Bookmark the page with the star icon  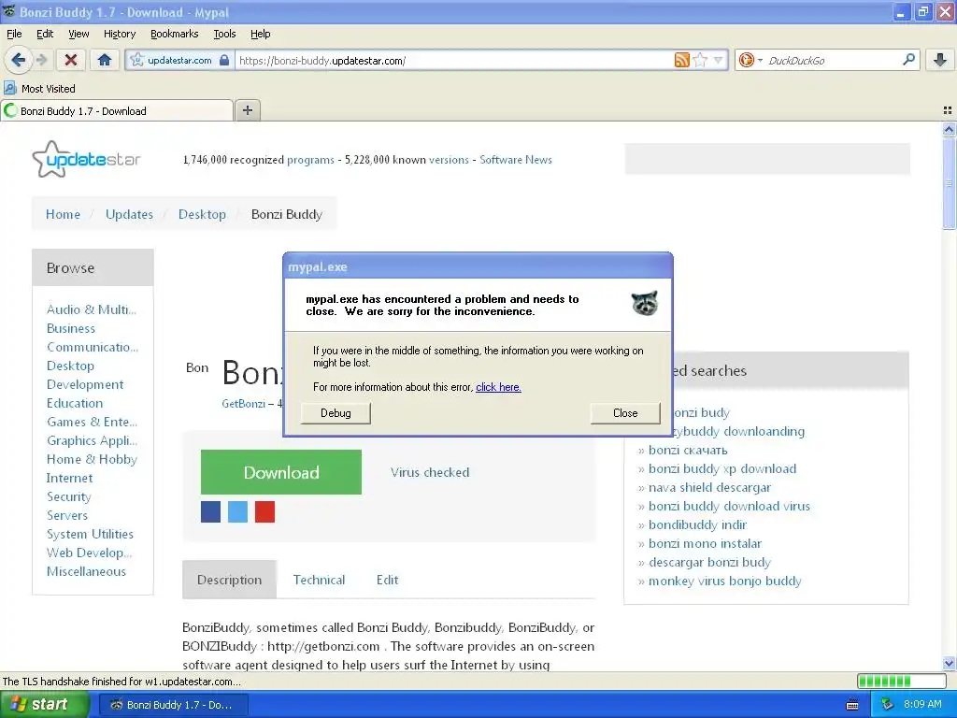[700, 60]
